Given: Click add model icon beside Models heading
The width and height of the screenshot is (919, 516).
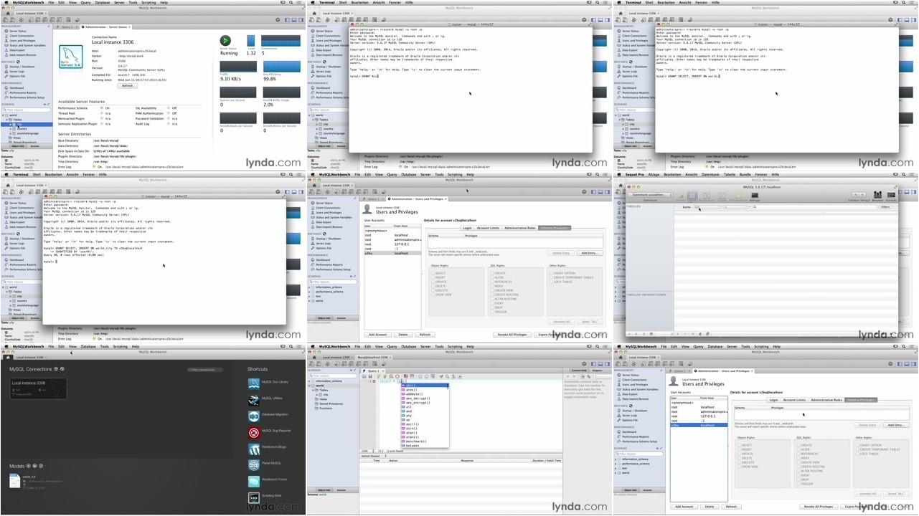Looking at the screenshot, I should coord(29,466).
